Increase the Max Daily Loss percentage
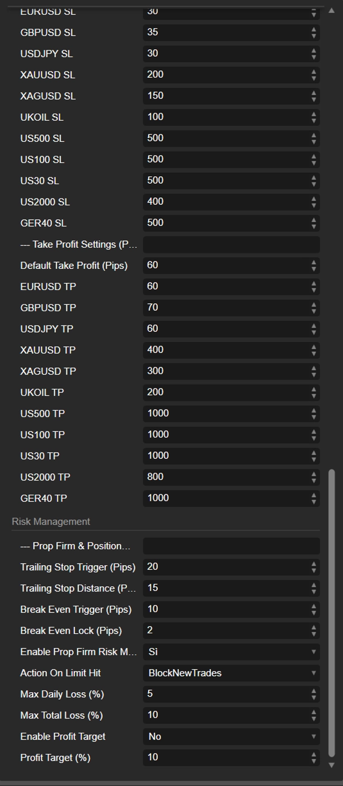 coord(314,691)
